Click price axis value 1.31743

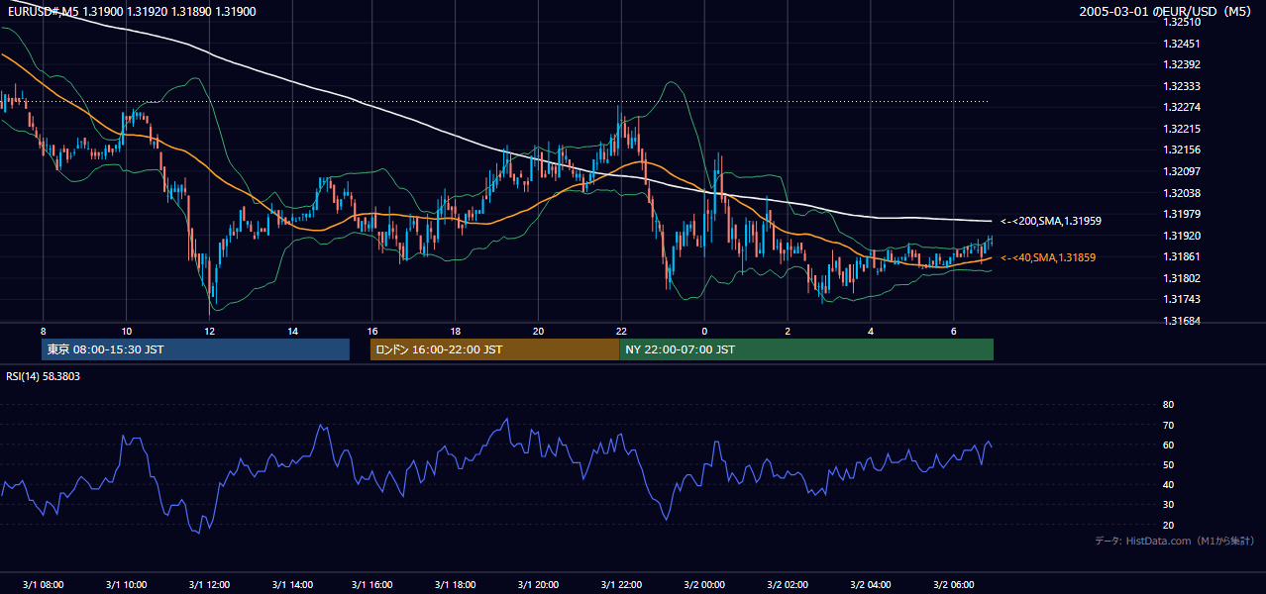pyautogui.click(x=1181, y=299)
